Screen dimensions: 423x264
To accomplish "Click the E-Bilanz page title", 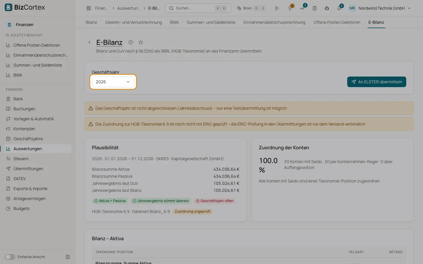I will (109, 43).
